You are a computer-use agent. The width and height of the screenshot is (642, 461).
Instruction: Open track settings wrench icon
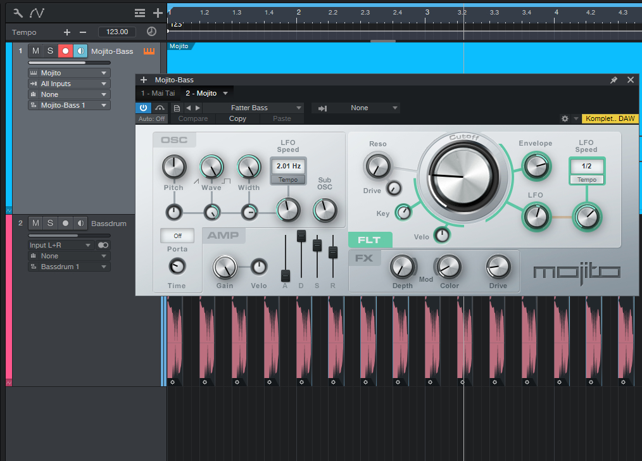[18, 13]
